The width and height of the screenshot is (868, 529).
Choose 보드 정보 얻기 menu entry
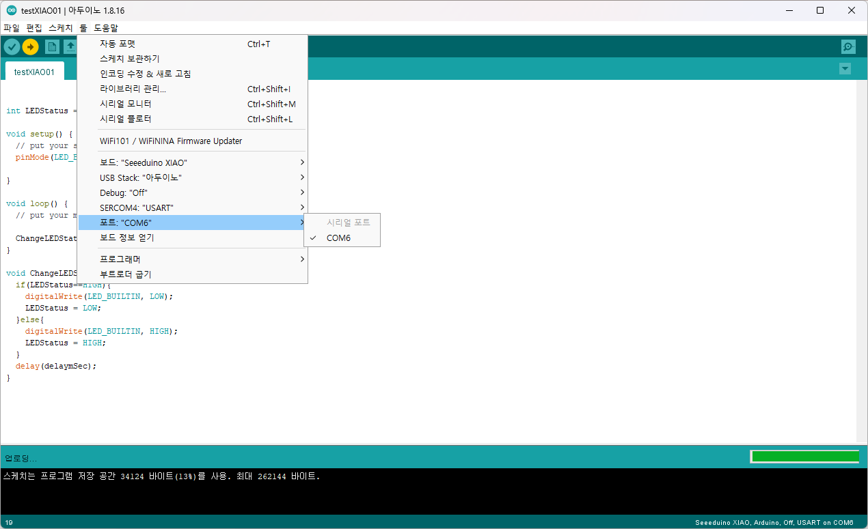click(x=192, y=238)
